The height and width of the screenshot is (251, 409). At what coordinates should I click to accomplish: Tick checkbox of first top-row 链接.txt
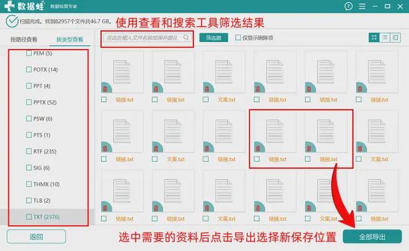pos(104,100)
